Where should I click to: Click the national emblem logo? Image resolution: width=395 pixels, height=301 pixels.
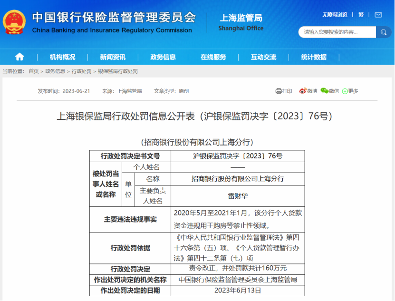(x=14, y=22)
